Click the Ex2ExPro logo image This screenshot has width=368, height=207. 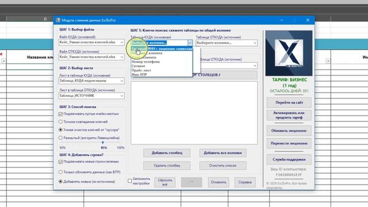tap(289, 53)
